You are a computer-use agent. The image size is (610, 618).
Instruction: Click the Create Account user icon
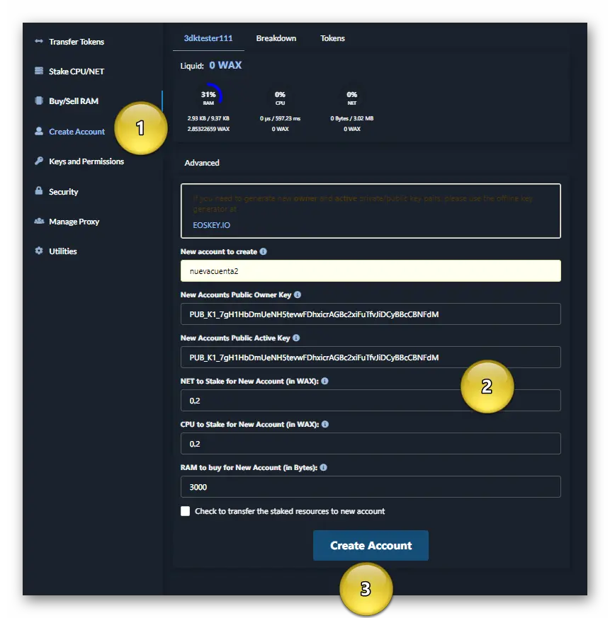(x=39, y=131)
